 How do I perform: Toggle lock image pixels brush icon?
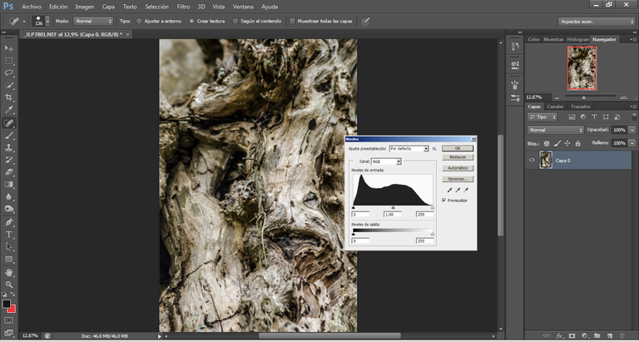557,143
